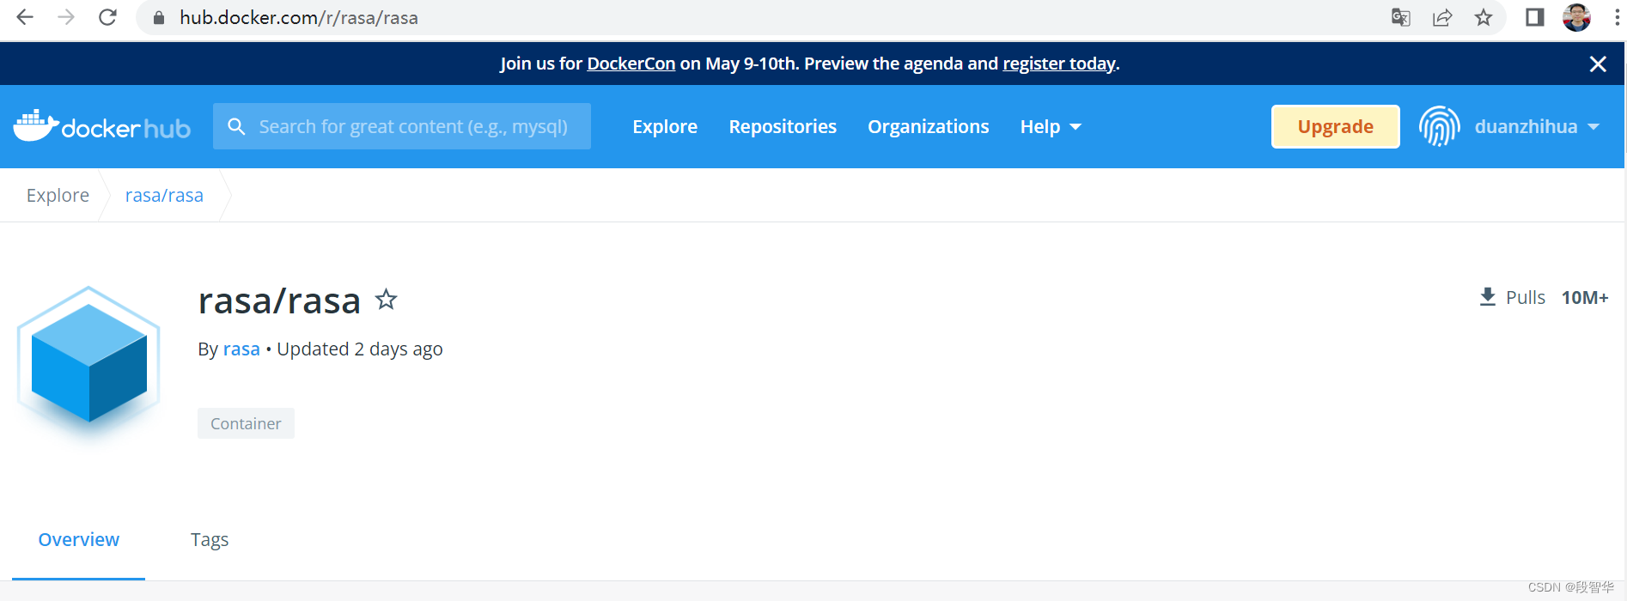
Task: Dismiss the DockerCon announcement banner
Action: point(1598,64)
